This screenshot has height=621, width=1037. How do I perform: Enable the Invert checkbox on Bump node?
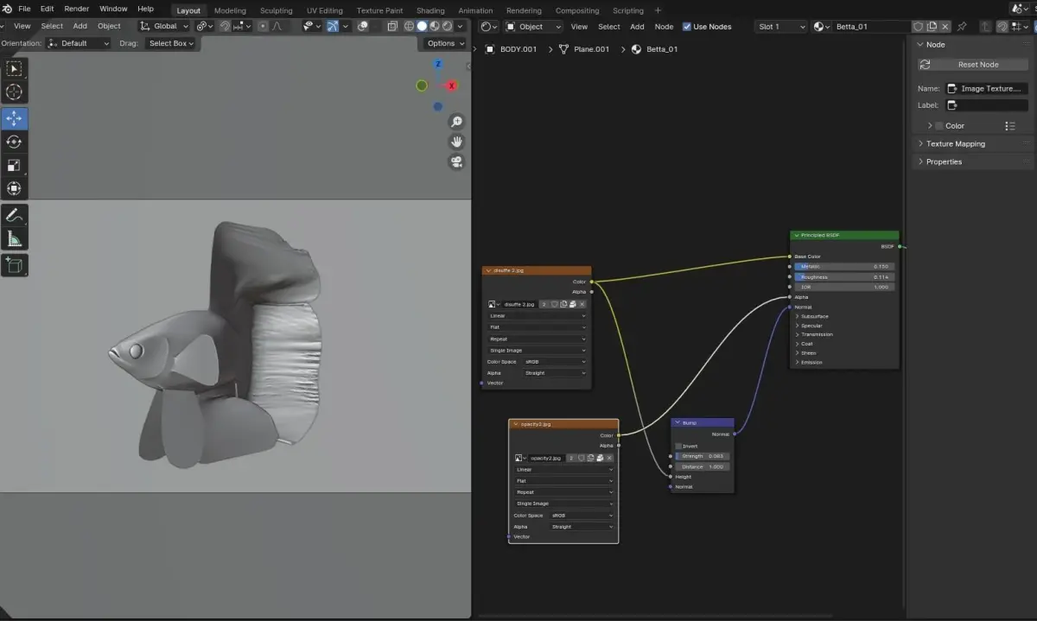click(678, 446)
